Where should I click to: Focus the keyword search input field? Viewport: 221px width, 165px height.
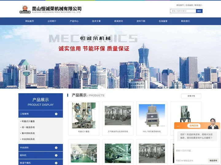tap(183, 11)
